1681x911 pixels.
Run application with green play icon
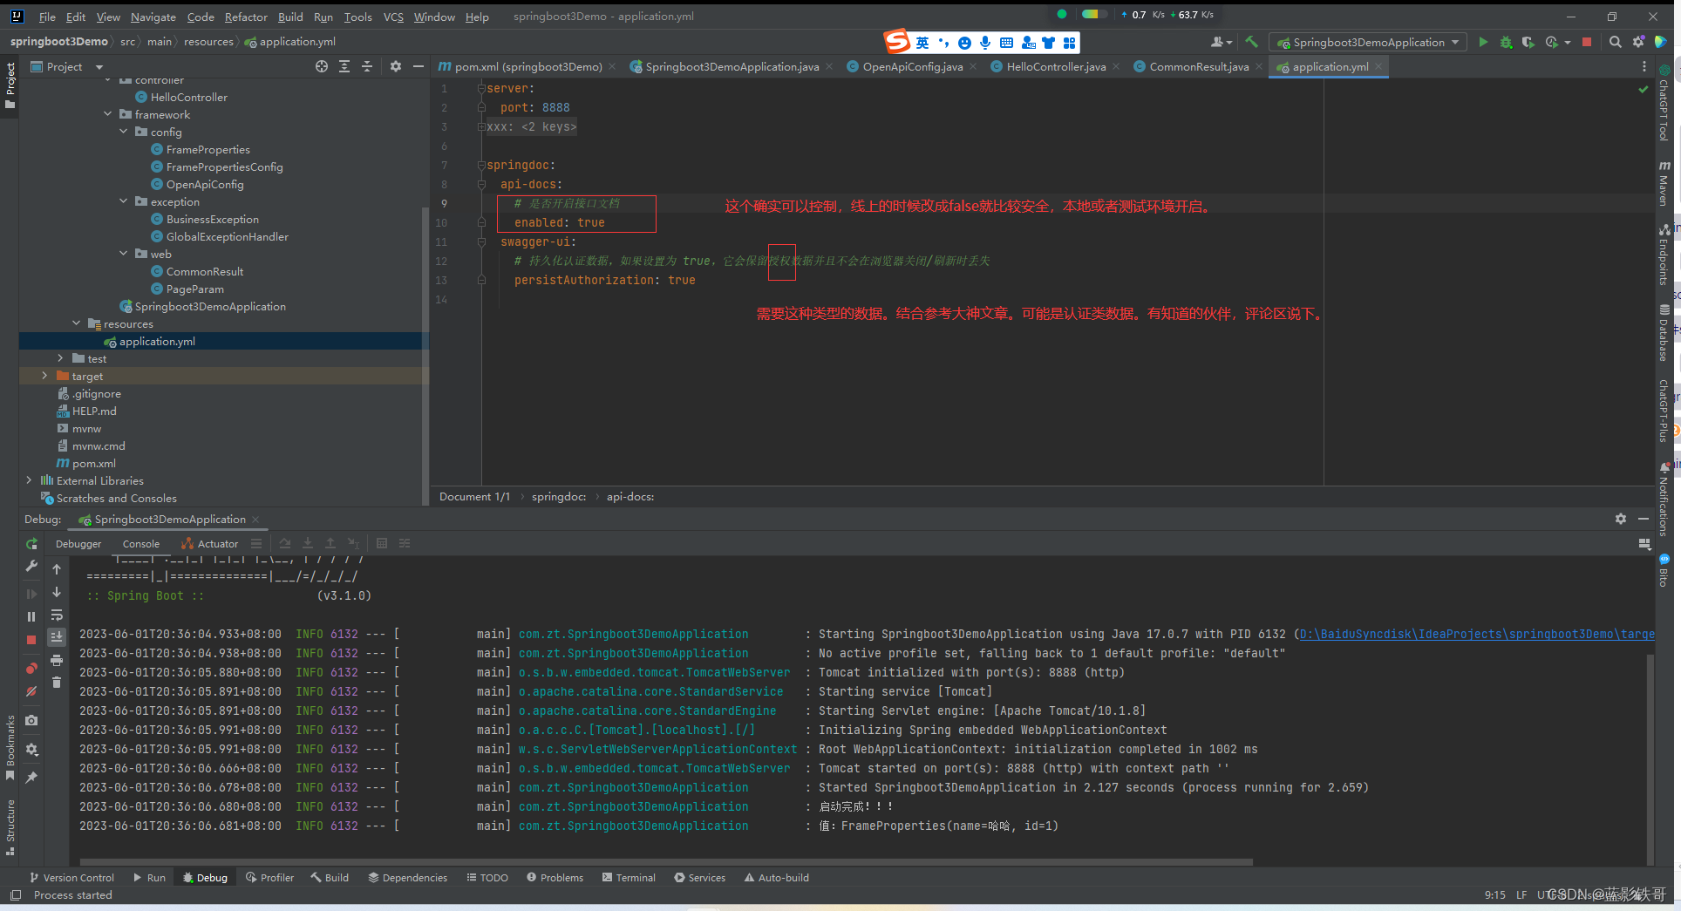(x=1483, y=42)
